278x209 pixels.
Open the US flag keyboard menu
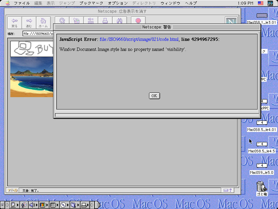click(260, 3)
